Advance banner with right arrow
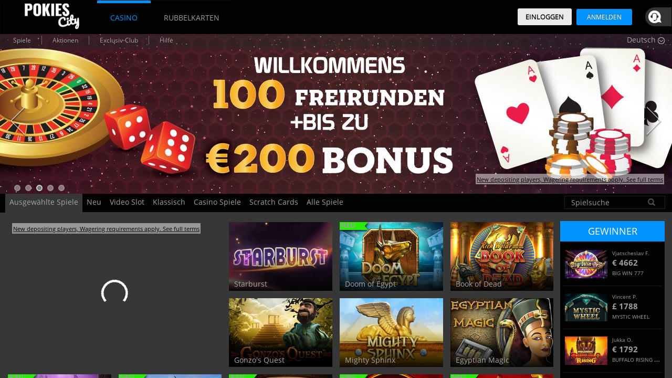The image size is (672, 378). [653, 121]
